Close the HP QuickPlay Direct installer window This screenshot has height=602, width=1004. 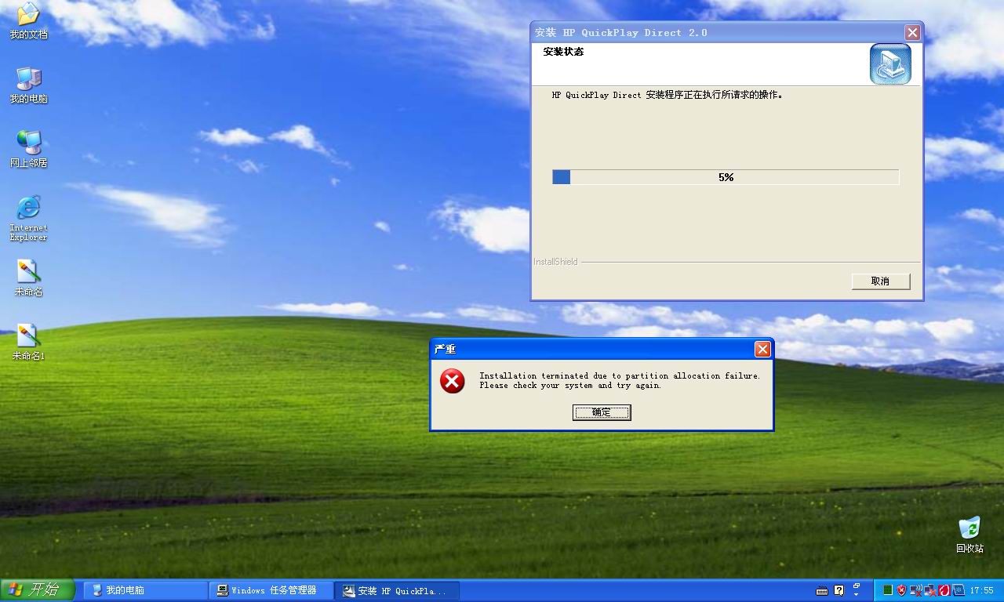pyautogui.click(x=912, y=32)
